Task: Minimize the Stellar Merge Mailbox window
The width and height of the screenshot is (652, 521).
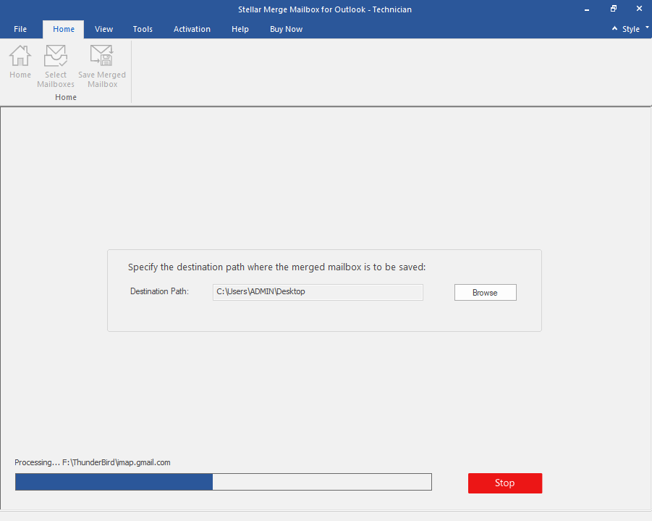Action: (587, 9)
